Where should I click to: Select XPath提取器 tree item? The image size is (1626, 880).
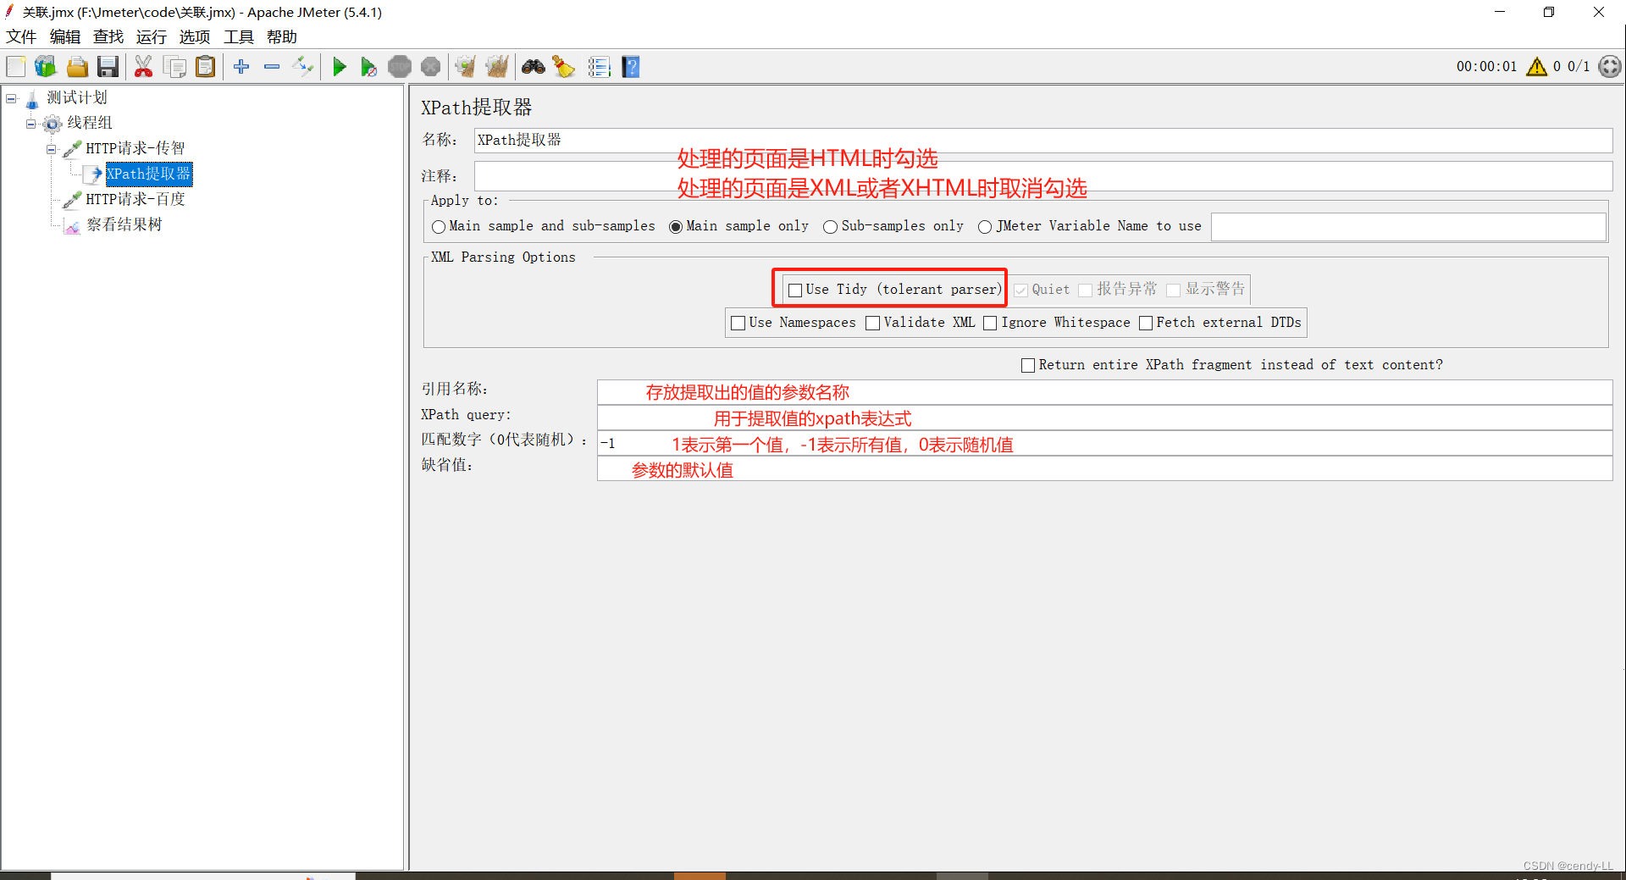148,174
